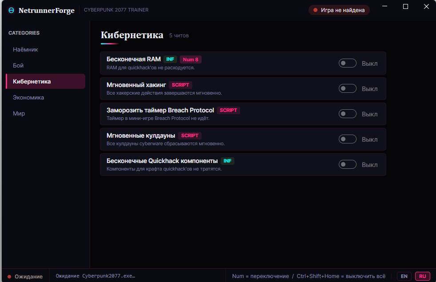This screenshot has height=282, width=436.
Task: Click the CATEGORIES sidebar header
Action: coord(24,33)
